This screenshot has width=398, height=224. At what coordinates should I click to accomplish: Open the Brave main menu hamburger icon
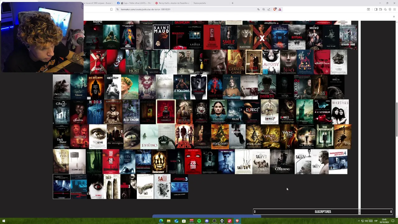coord(395,9)
